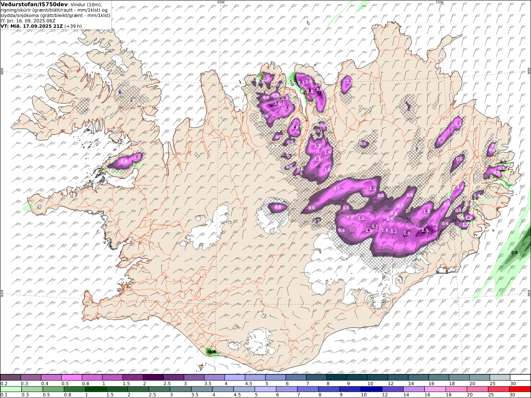Select the 14 teal-grey swatch in the snow legend row
531x398 pixels.
click(x=419, y=377)
